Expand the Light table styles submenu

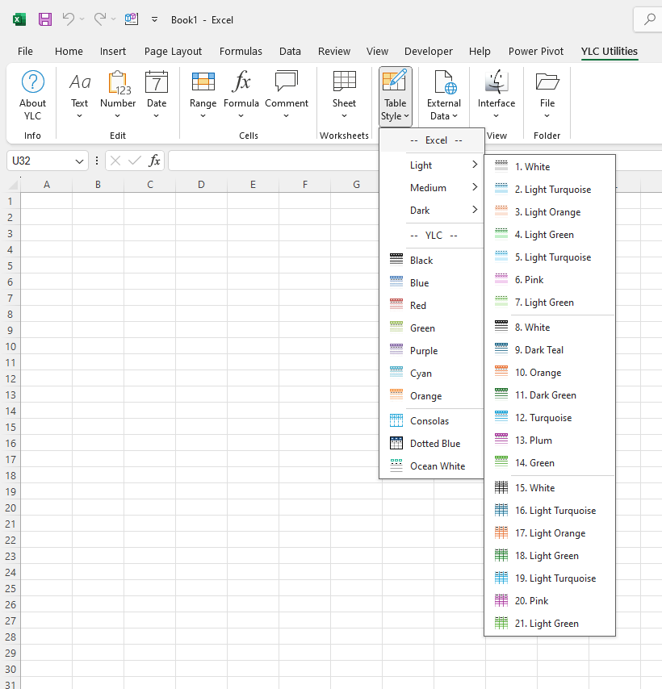point(432,165)
